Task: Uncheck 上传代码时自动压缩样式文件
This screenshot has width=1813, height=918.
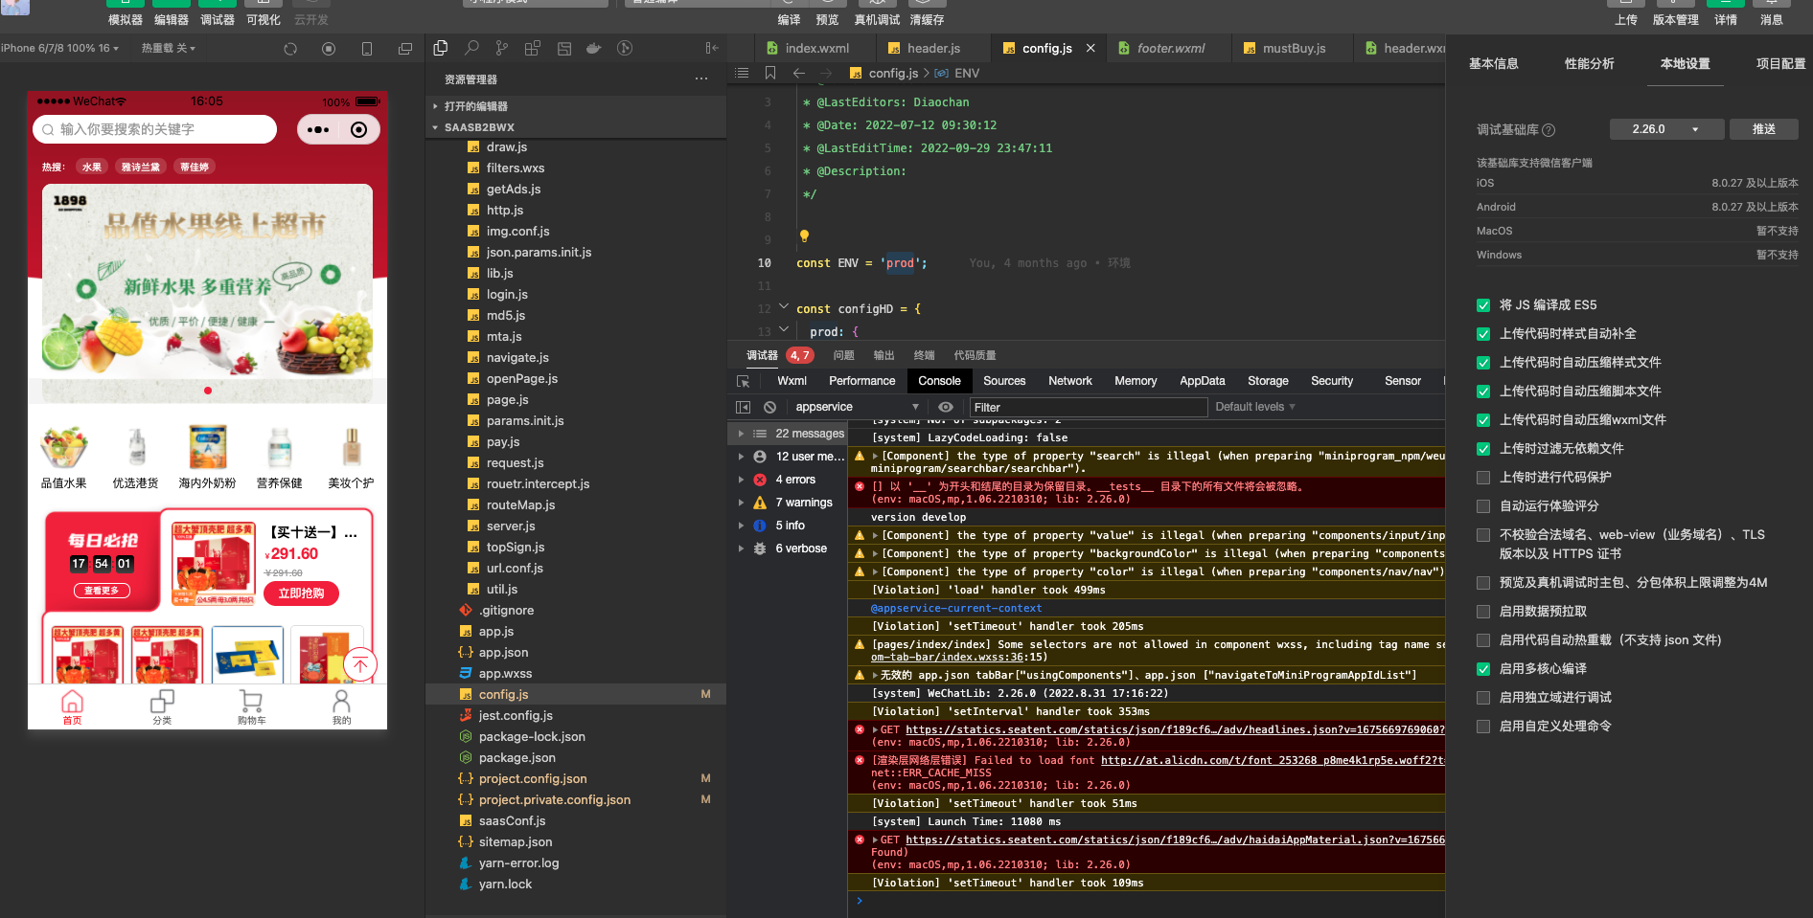Action: 1483,363
